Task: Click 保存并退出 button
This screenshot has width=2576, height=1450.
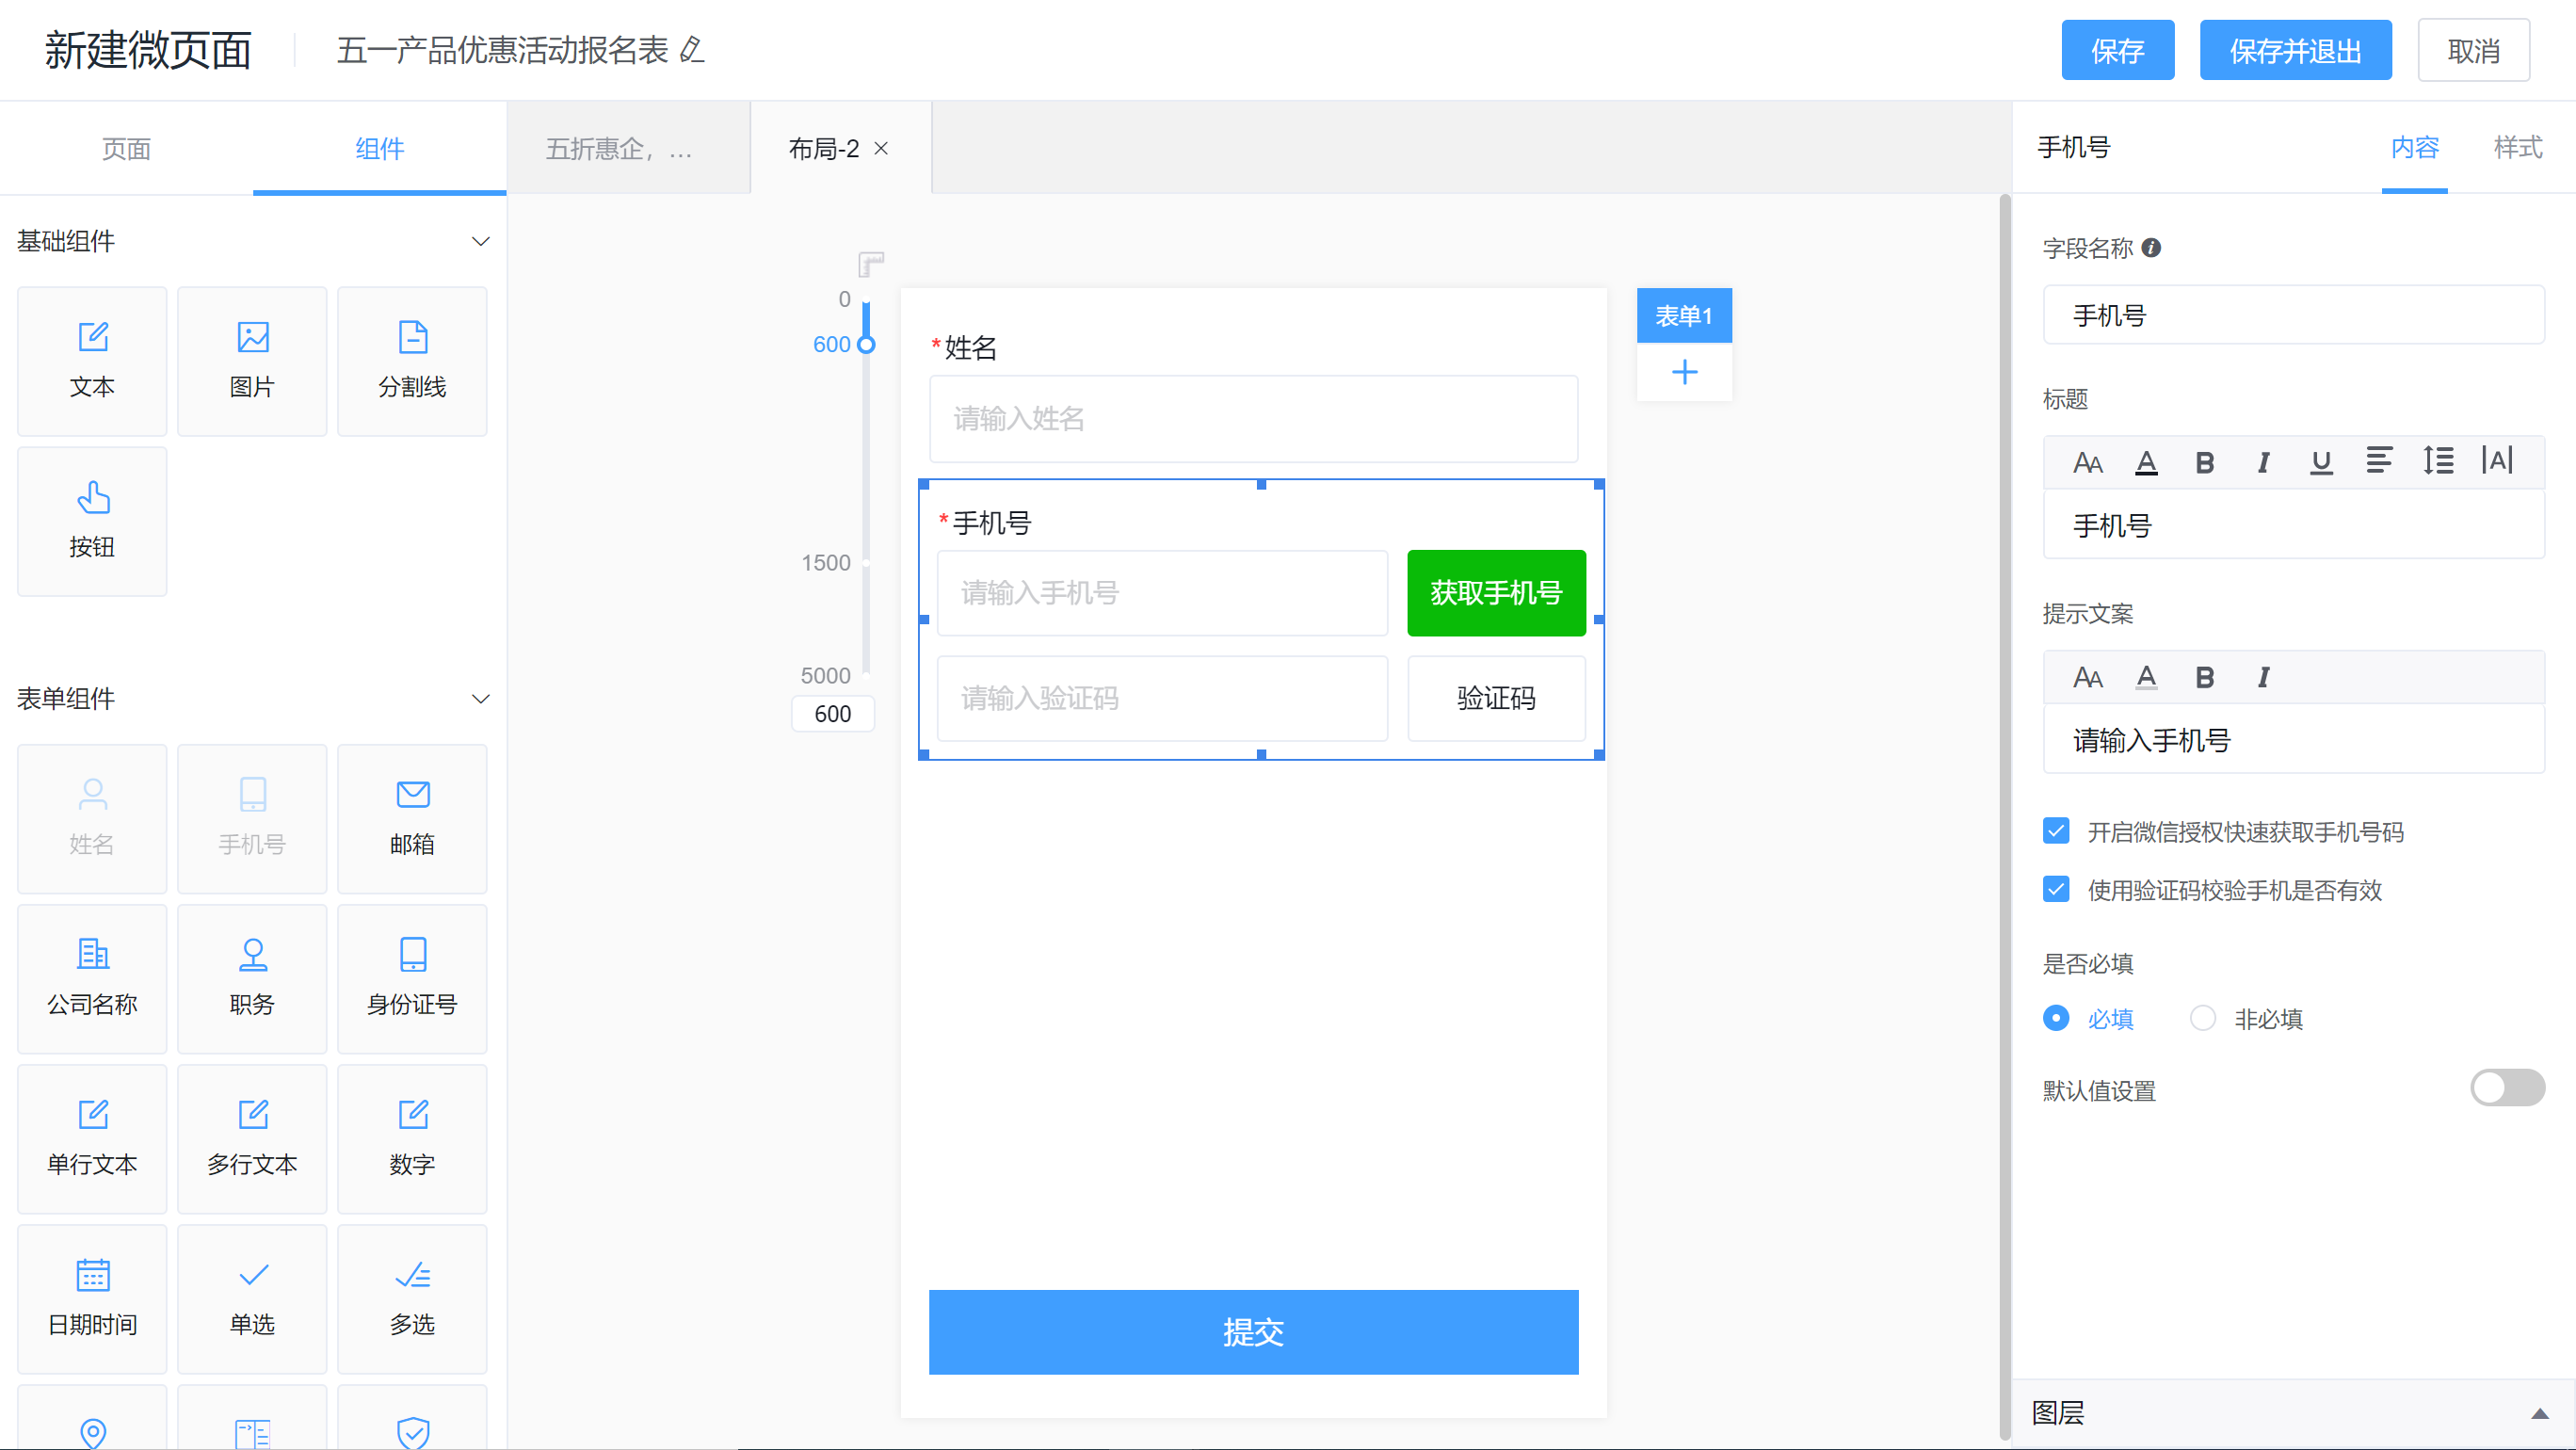Action: click(x=2295, y=50)
